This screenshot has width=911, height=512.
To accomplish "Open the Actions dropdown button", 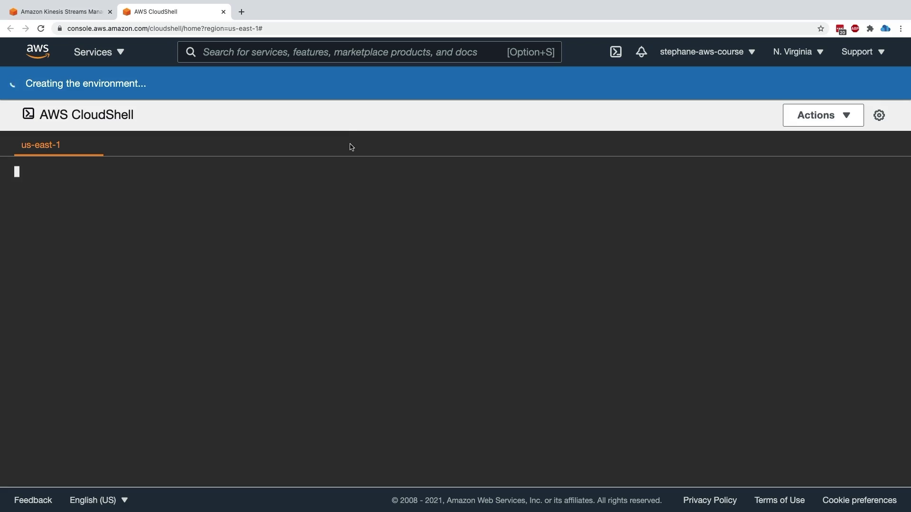I will click(x=823, y=115).
